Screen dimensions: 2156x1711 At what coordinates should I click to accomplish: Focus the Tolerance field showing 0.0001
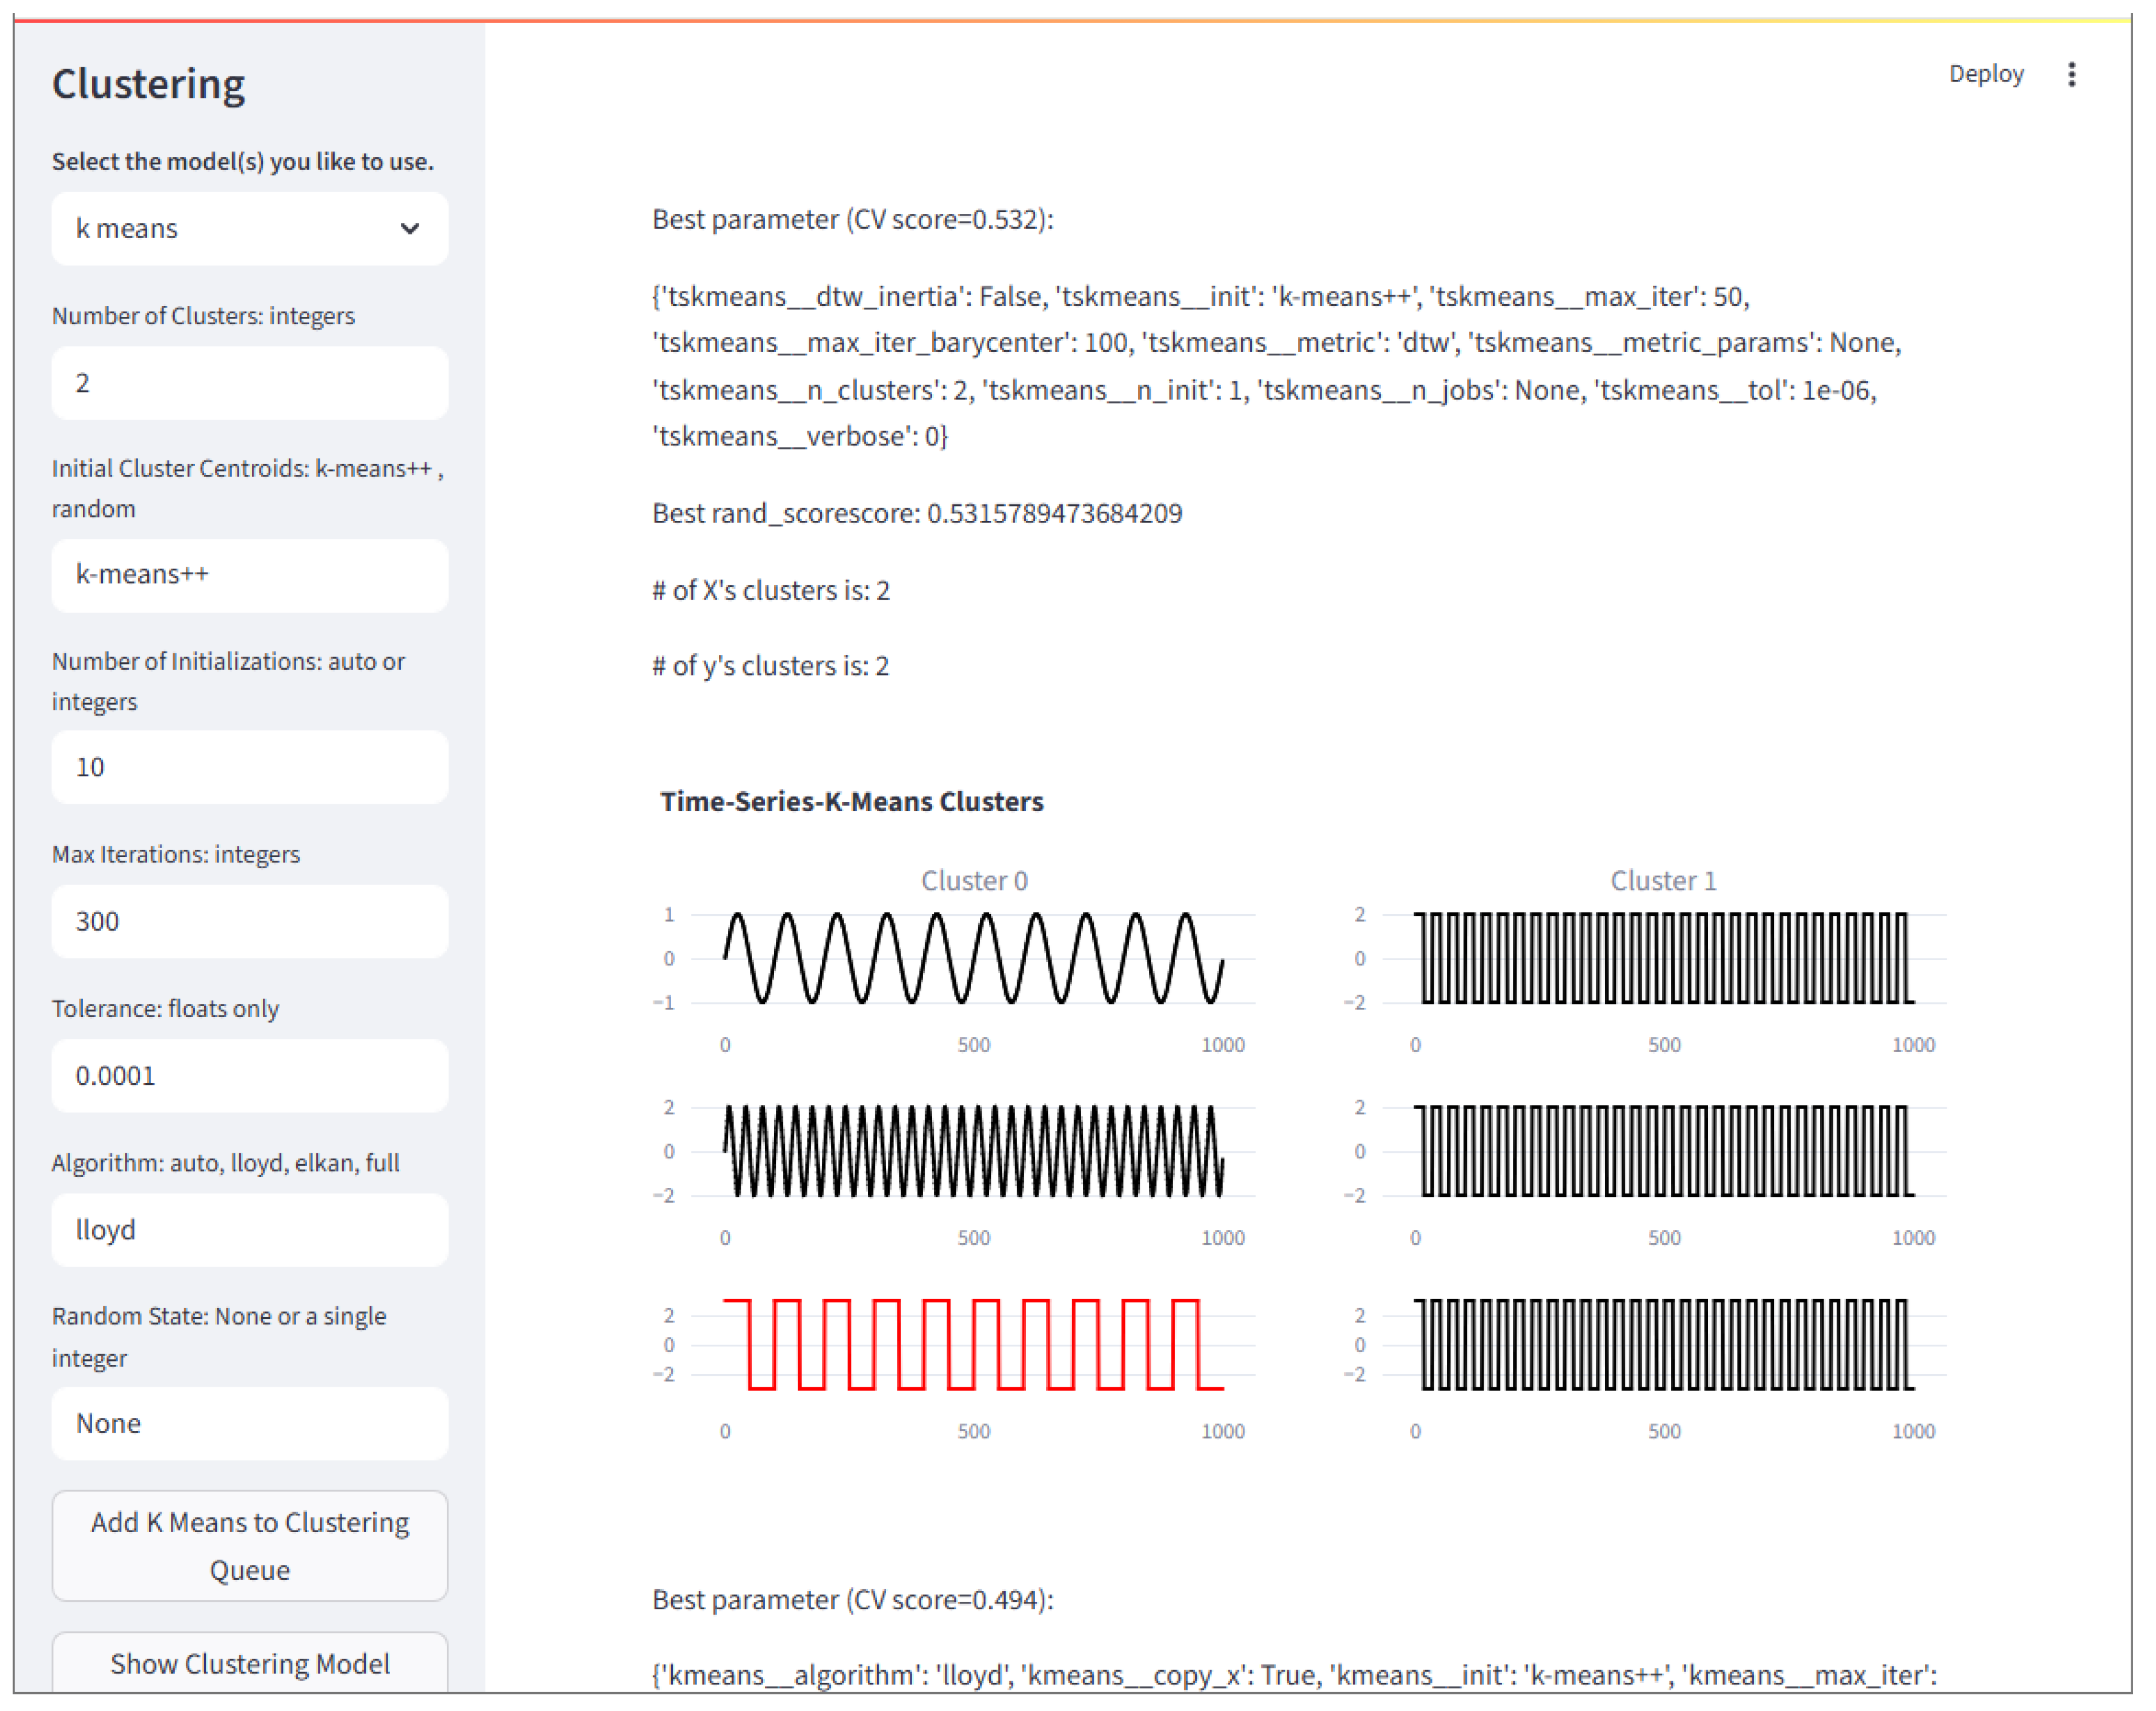(x=249, y=1075)
